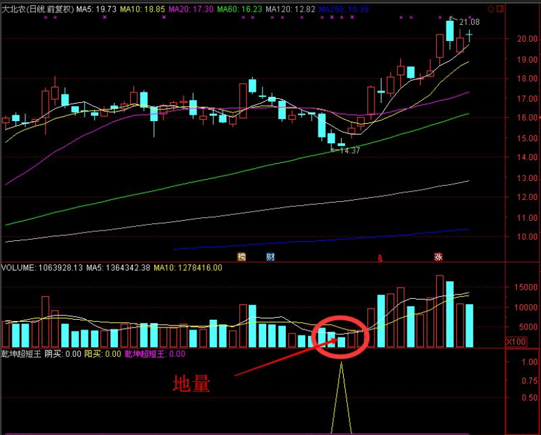Click the 14.37 low price label
Viewport: 541px width, 435px height.
[x=350, y=150]
